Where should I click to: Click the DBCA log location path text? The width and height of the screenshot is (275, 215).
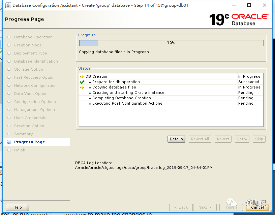click(x=144, y=168)
